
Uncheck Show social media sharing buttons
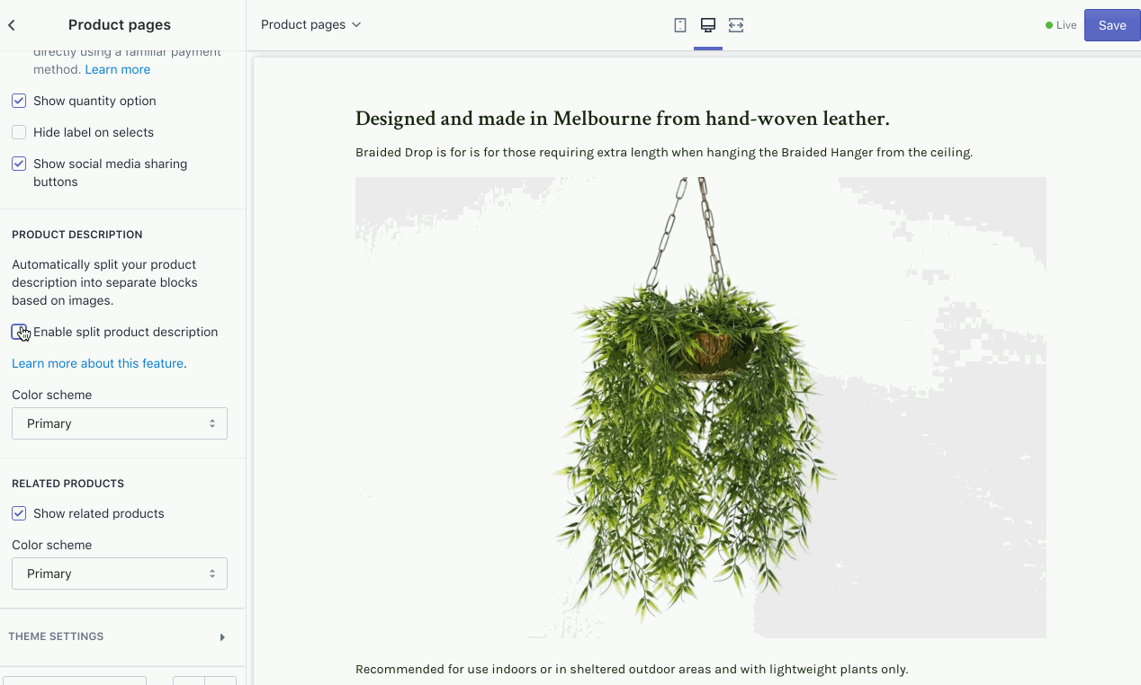[x=19, y=164]
